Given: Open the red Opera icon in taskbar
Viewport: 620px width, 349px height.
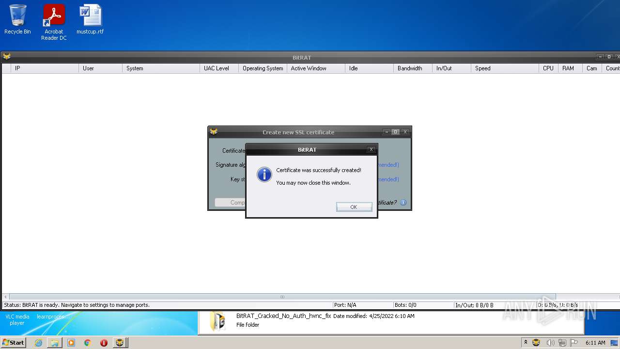Looking at the screenshot, I should [104, 343].
